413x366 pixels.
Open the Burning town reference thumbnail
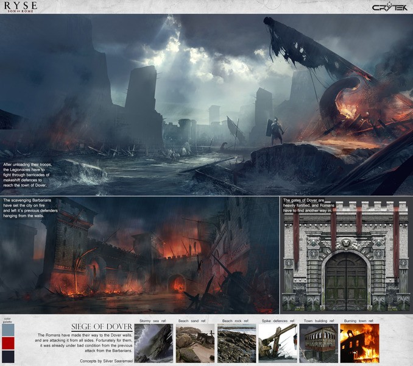click(x=360, y=343)
